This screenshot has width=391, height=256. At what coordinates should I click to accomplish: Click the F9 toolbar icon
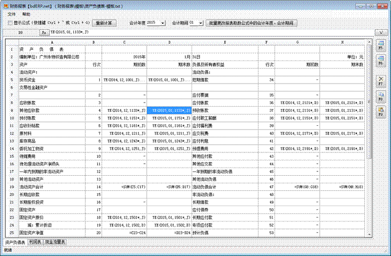click(x=381, y=112)
